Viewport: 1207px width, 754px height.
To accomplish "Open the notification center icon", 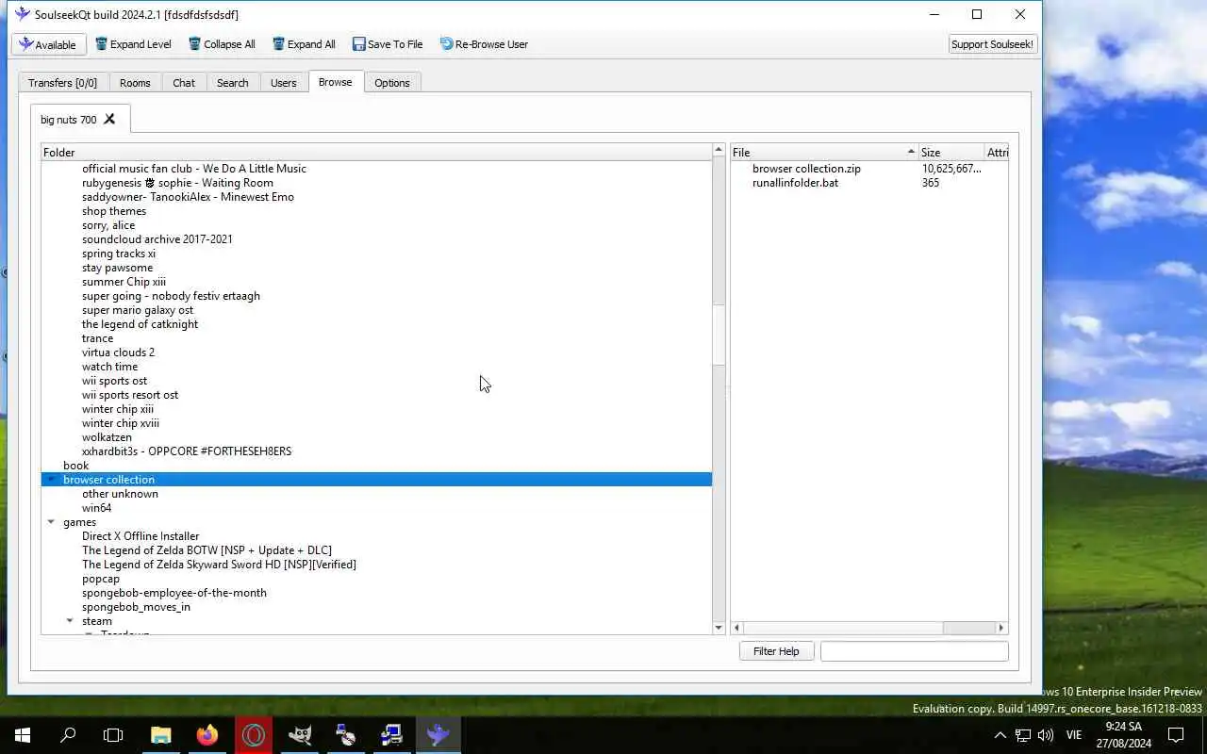I will 1176,735.
